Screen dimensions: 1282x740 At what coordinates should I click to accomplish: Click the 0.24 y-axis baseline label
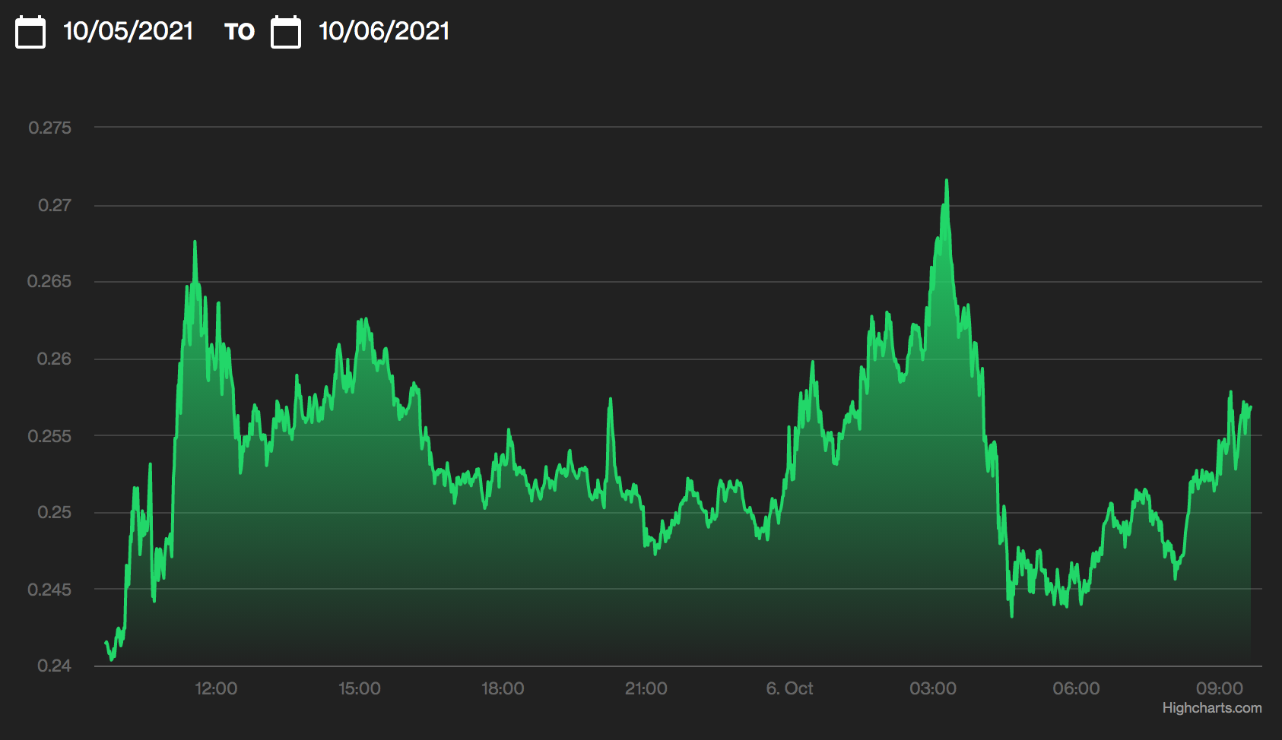pos(54,666)
